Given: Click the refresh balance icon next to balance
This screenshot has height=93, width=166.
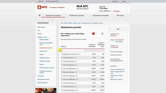Looking at the screenshot, I should click(x=112, y=11).
